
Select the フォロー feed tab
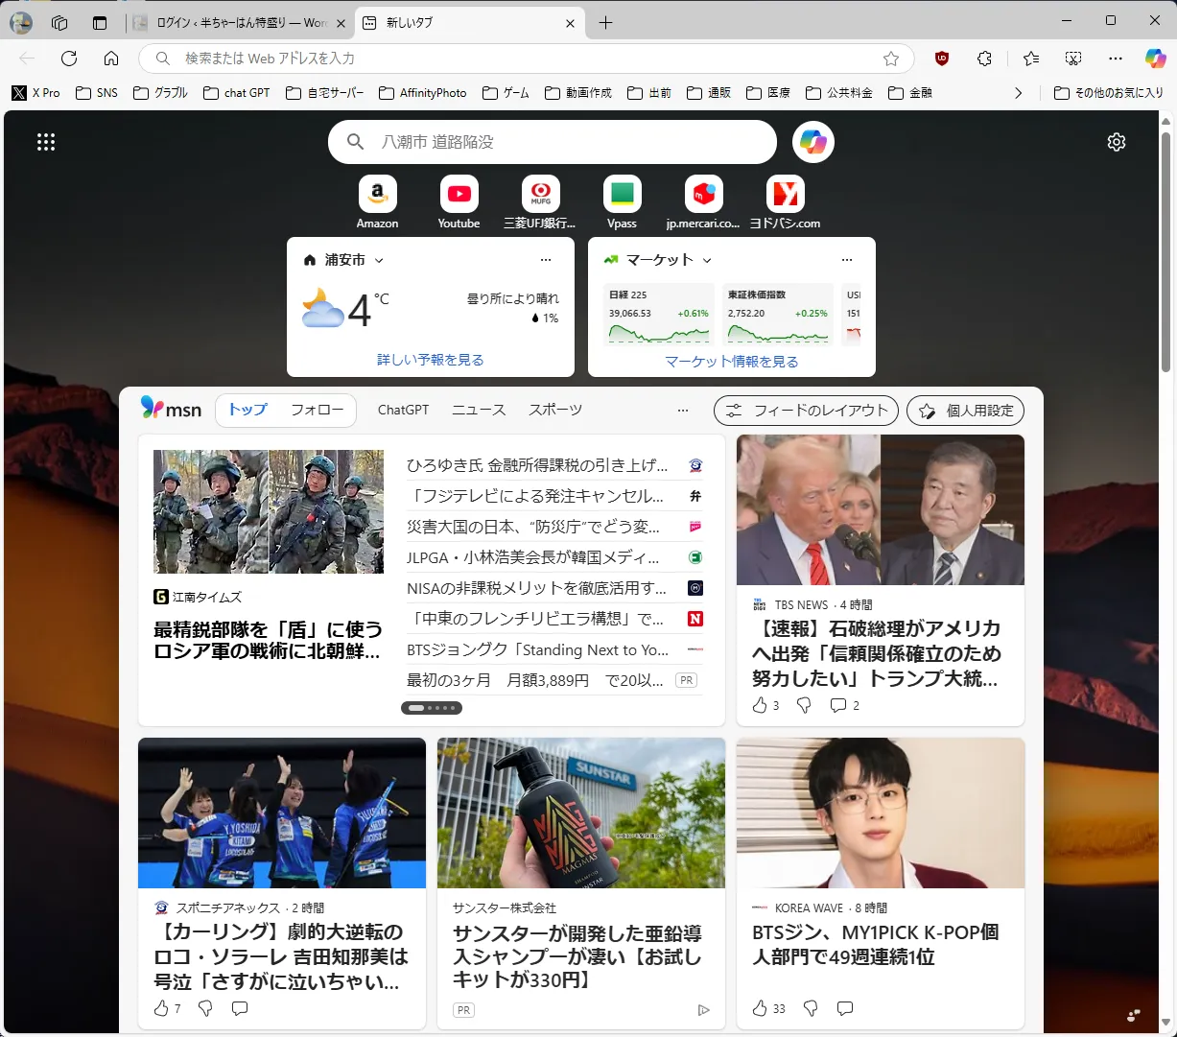[x=317, y=410]
